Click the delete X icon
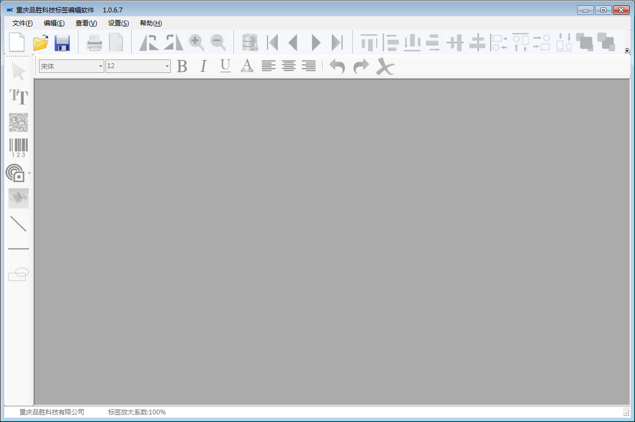 click(385, 66)
